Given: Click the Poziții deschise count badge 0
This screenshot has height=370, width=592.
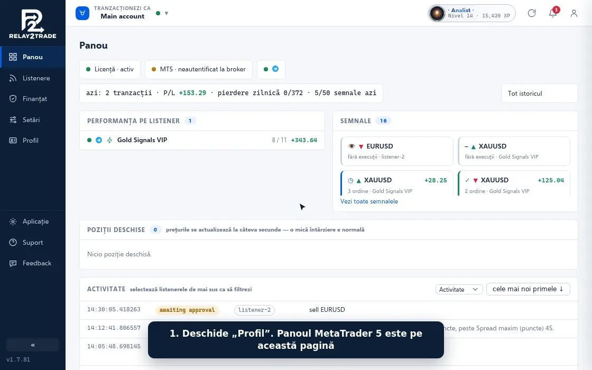Looking at the screenshot, I should pyautogui.click(x=155, y=229).
